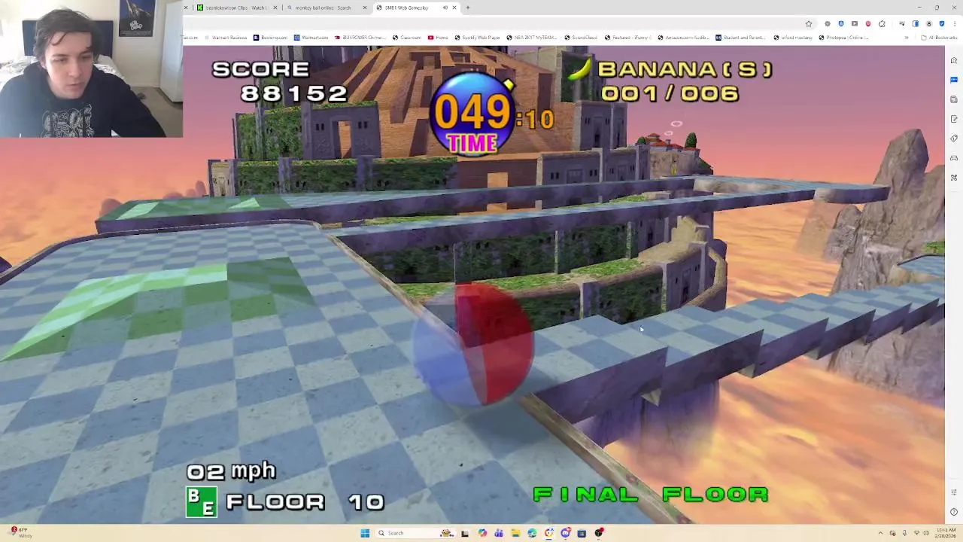
Task: Open the Windows Start menu
Action: pos(365,533)
